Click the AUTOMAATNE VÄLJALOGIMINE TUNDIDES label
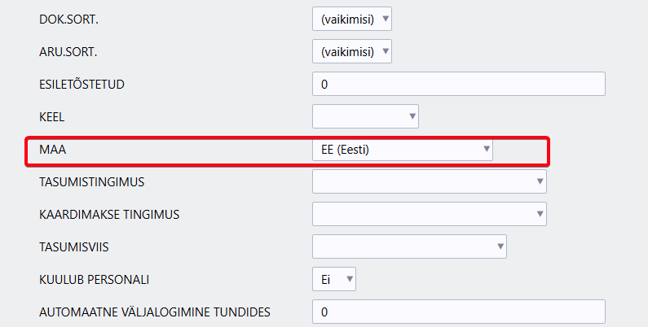The image size is (648, 327). tap(155, 312)
